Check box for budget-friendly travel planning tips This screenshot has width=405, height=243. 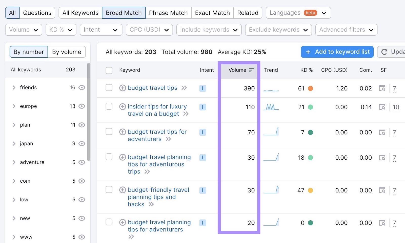pos(109,189)
